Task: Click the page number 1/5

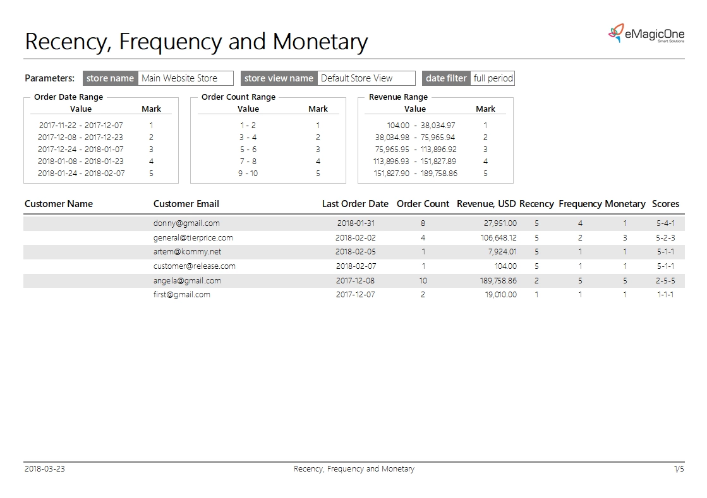Action: point(679,469)
